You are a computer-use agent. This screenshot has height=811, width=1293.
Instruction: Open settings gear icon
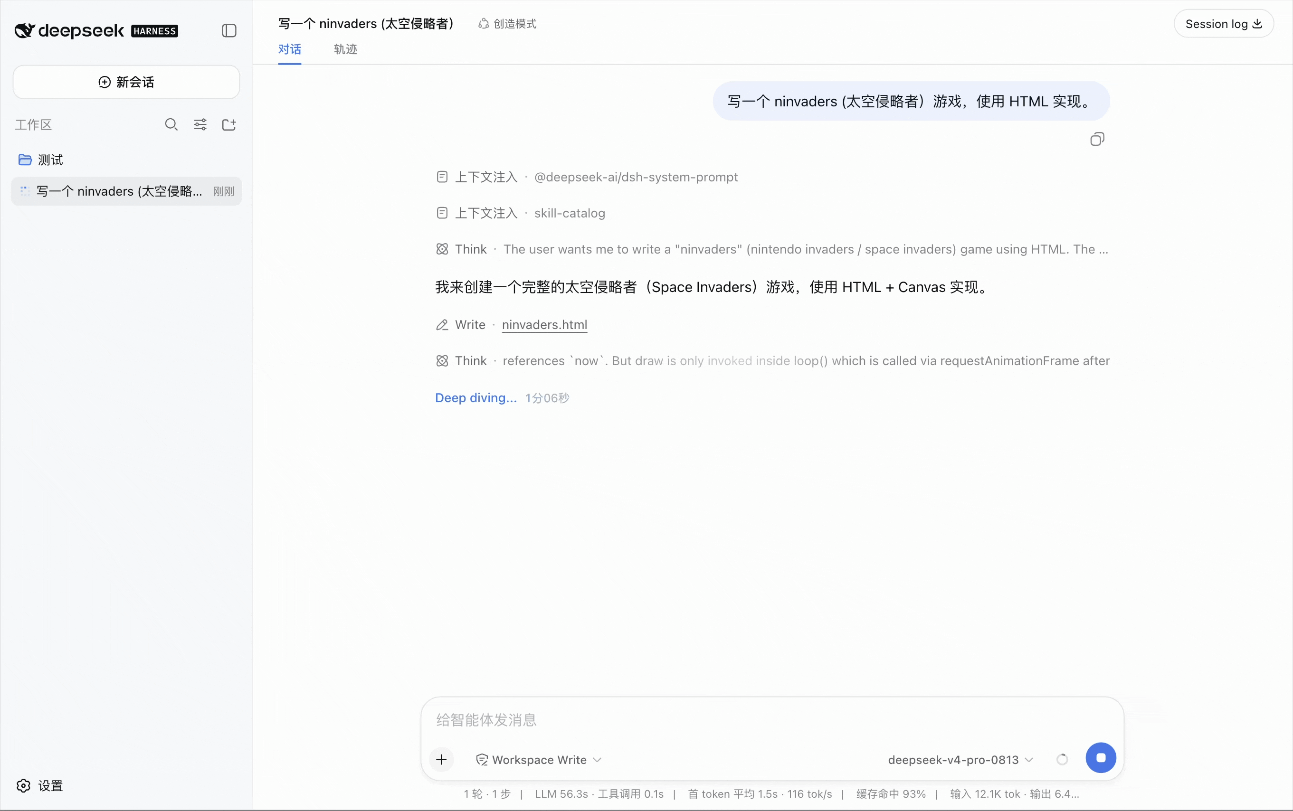pyautogui.click(x=24, y=786)
